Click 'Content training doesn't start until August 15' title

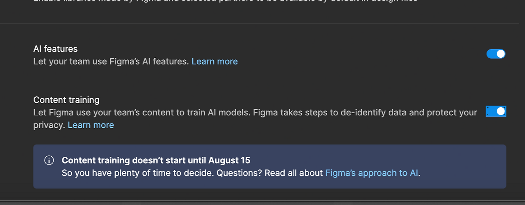(156, 160)
